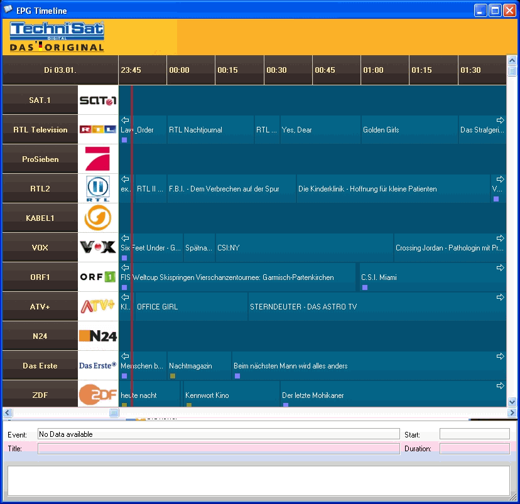Click right arrow in VOX row
520x504 pixels.
500,238
